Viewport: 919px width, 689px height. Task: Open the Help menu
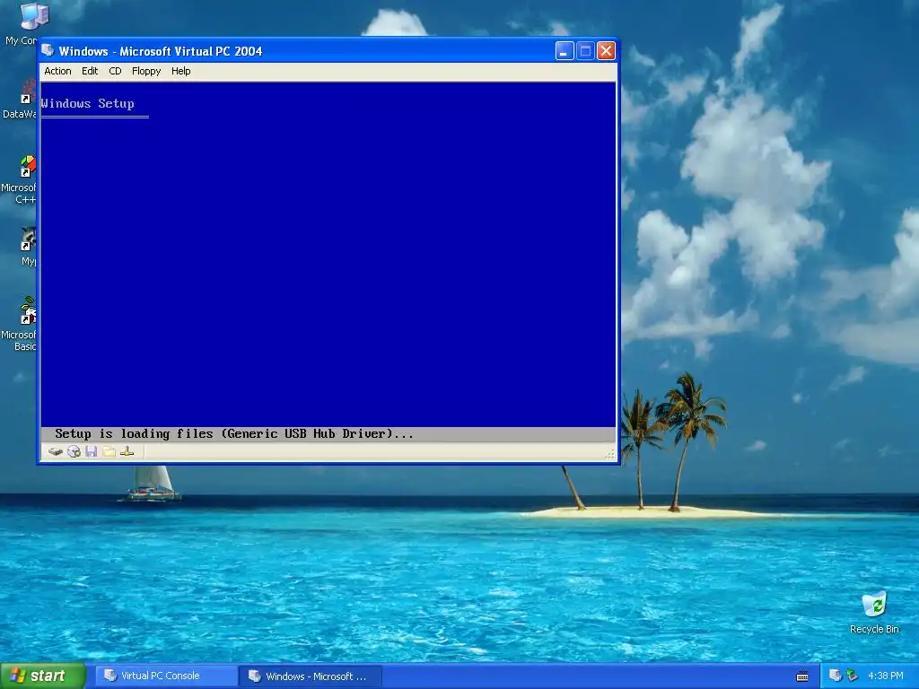click(180, 71)
